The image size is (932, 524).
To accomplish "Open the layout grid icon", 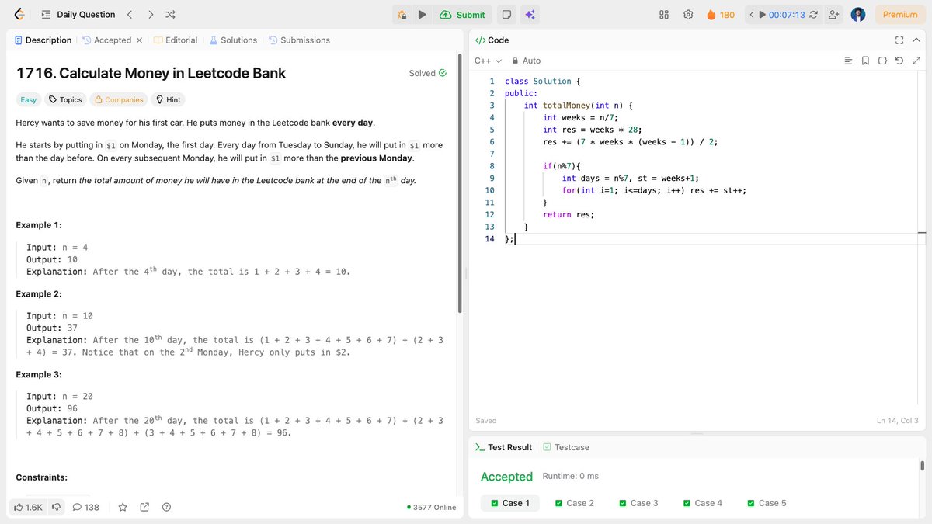I will pyautogui.click(x=664, y=15).
